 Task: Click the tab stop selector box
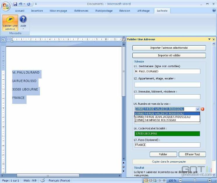coord(3,39)
